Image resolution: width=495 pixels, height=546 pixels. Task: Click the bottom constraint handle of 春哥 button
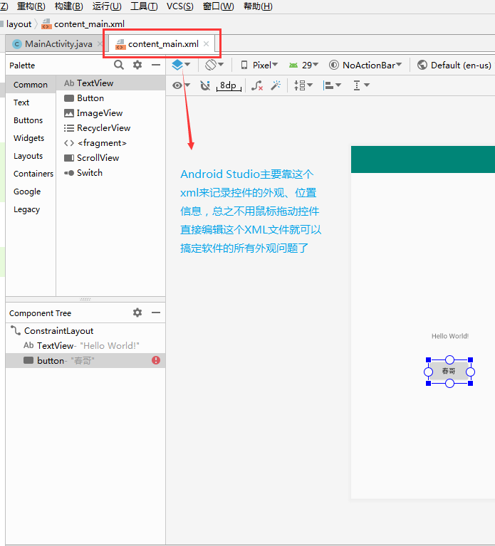pyautogui.click(x=449, y=384)
